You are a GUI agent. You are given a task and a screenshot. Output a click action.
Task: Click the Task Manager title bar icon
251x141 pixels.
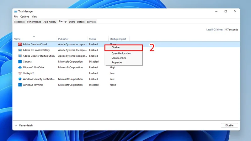[15, 11]
